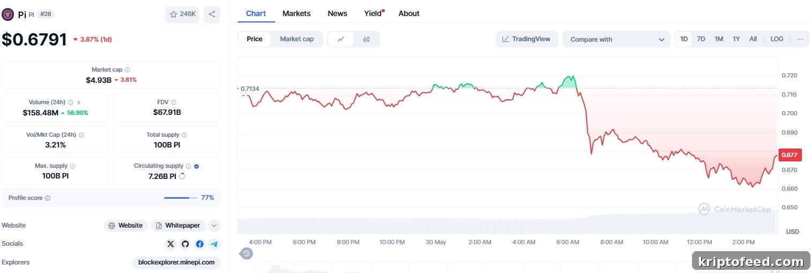The width and height of the screenshot is (811, 273).
Task: Click the $0.6791 price text
Action: 34,39
